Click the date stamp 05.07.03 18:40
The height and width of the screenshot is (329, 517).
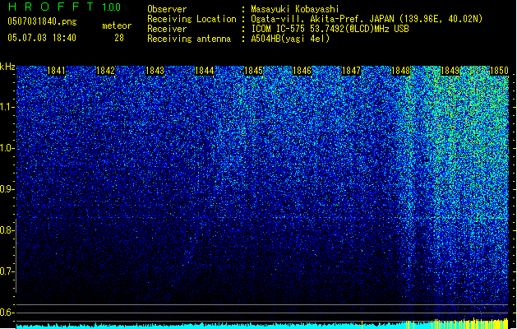(x=42, y=38)
